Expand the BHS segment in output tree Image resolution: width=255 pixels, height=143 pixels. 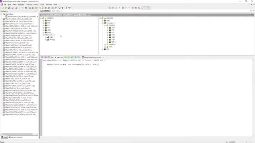[102, 21]
